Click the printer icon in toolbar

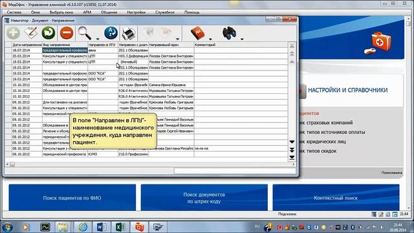[x=129, y=34]
